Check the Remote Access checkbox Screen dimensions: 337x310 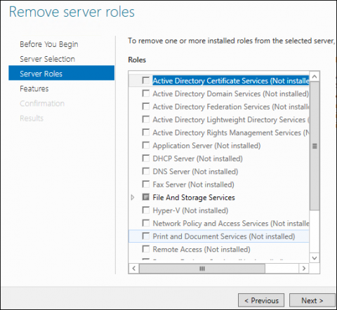pyautogui.click(x=146, y=249)
